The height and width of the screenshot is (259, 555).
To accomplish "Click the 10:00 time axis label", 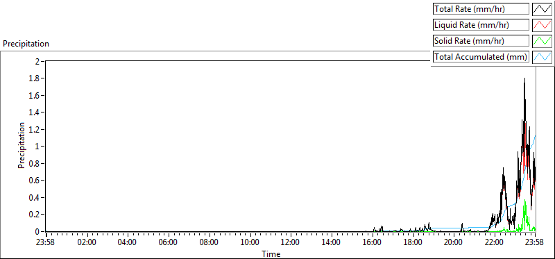I will click(x=250, y=243).
